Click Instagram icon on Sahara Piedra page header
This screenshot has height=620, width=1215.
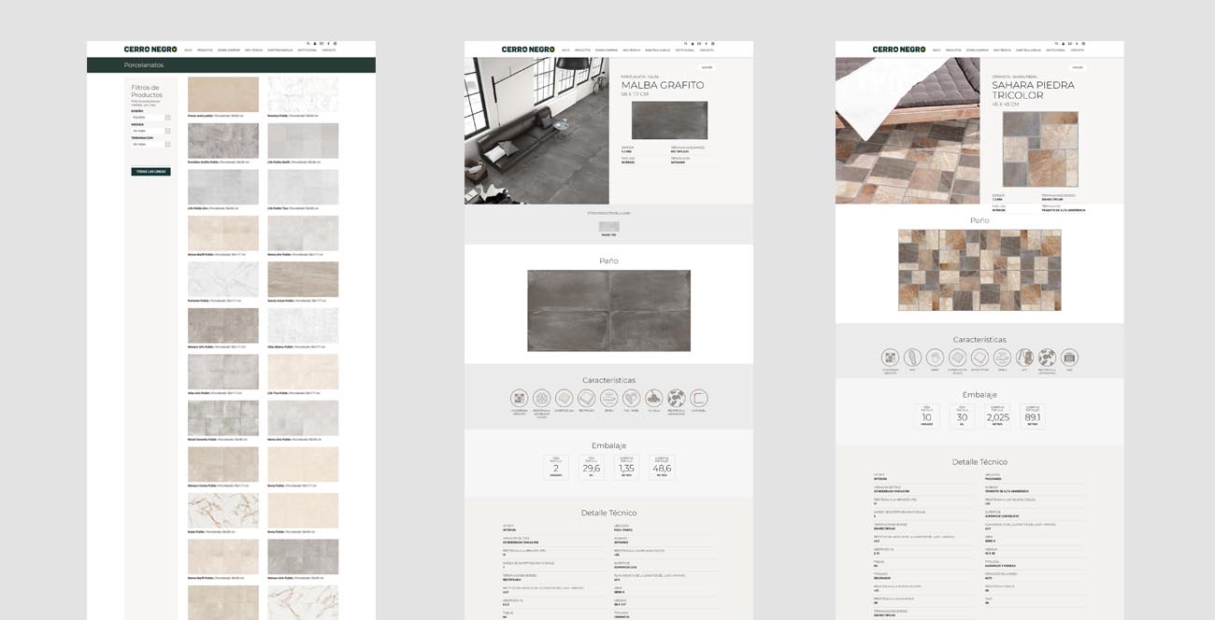tap(1084, 44)
